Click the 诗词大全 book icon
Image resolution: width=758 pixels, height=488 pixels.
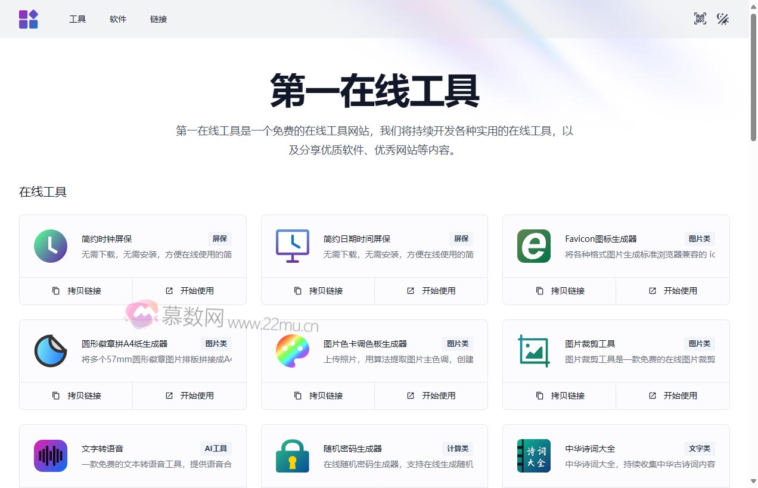(x=534, y=456)
